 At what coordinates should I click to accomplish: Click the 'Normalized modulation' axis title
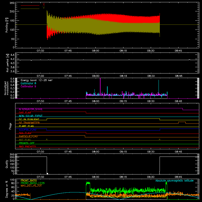pyautogui.click(x=6, y=88)
